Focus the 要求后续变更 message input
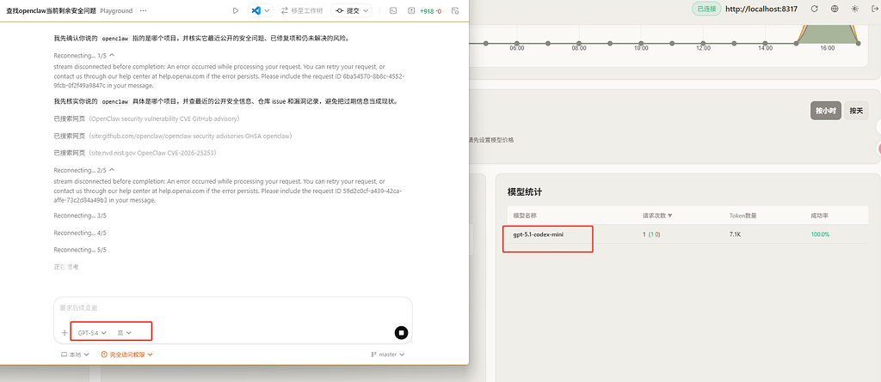 (x=233, y=308)
